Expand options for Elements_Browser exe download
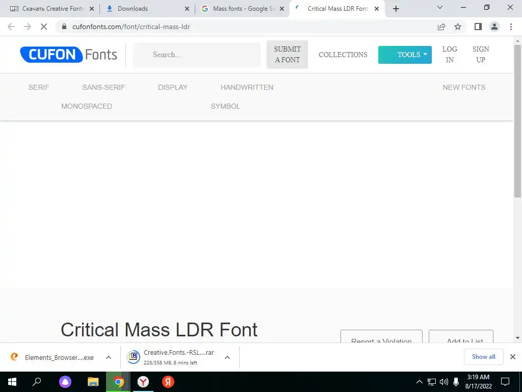This screenshot has width=522, height=392. click(x=109, y=357)
